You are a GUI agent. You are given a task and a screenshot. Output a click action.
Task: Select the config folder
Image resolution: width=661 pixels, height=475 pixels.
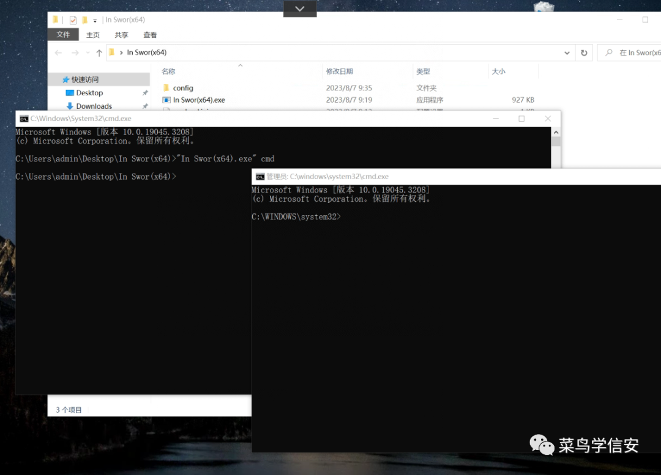pyautogui.click(x=183, y=88)
